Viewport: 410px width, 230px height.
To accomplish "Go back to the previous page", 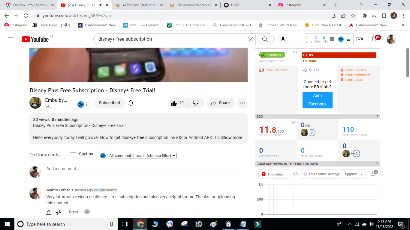I will [x=7, y=16].
